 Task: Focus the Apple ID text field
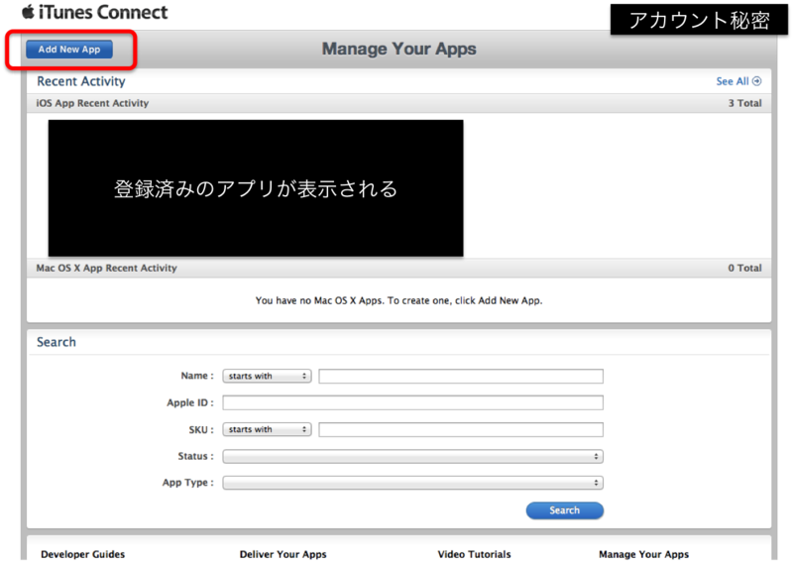[412, 402]
